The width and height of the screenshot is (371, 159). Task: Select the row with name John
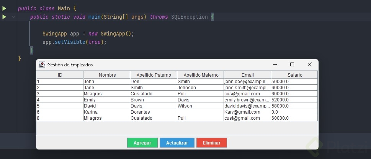(107, 82)
